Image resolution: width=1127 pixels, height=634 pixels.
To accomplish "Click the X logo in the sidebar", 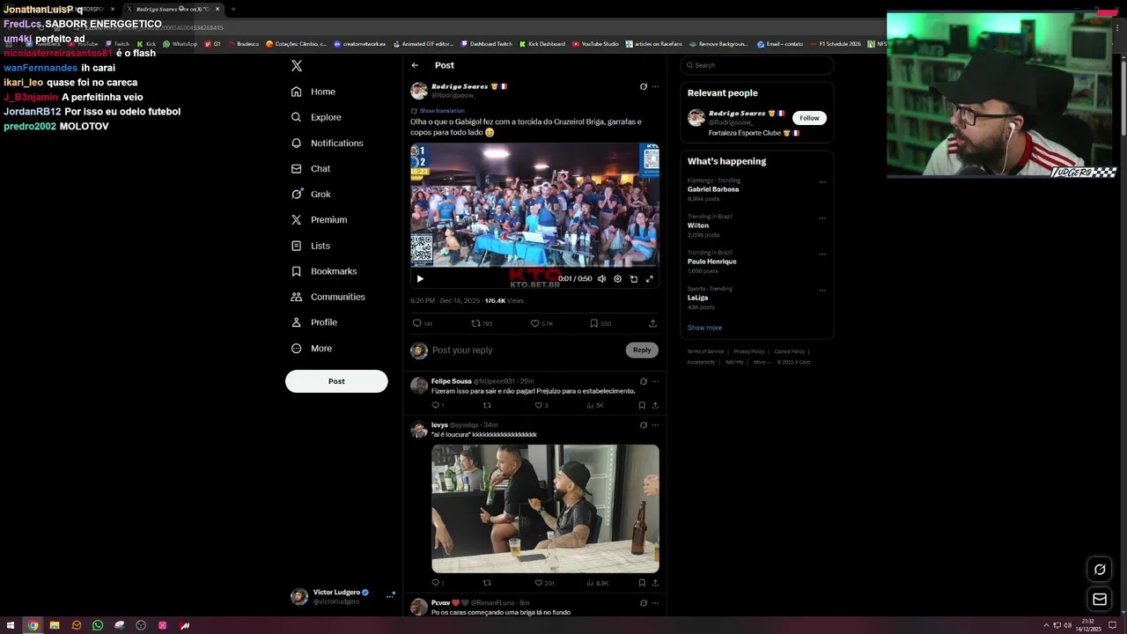I will [297, 66].
